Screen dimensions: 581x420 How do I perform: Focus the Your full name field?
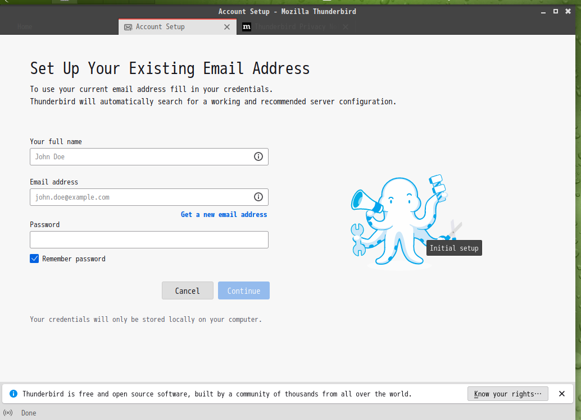[149, 157]
